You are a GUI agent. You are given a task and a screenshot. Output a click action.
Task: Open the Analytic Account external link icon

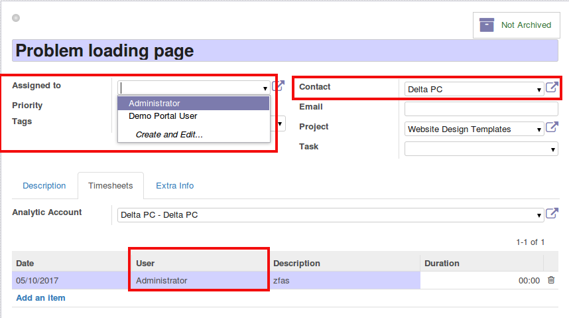tap(552, 213)
